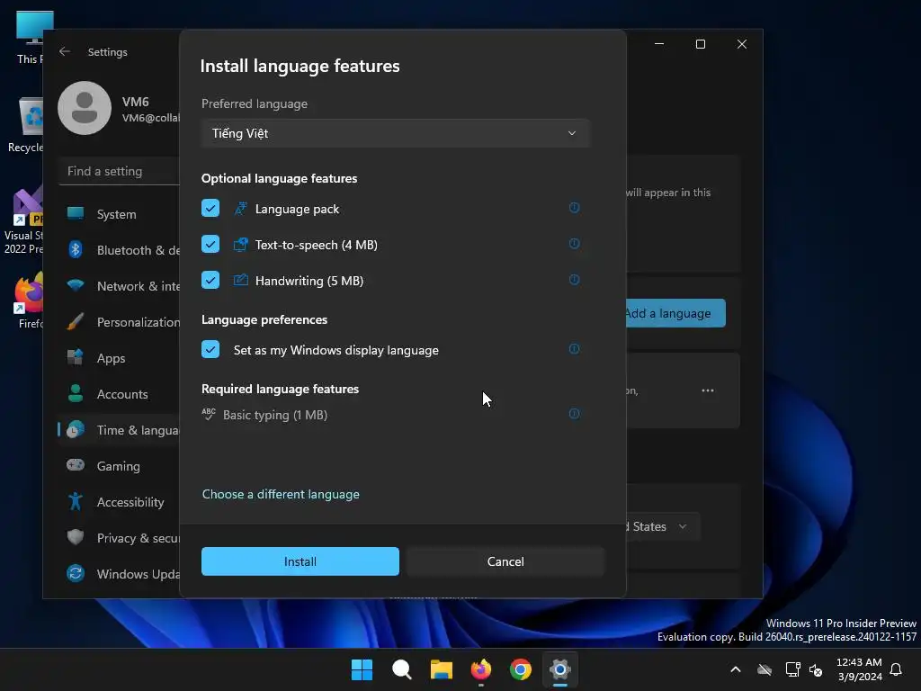921x691 pixels.
Task: Open Windows Start menu
Action: (362, 669)
